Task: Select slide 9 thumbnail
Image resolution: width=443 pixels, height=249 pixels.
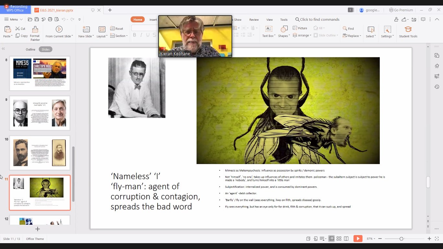Action: 40,113
